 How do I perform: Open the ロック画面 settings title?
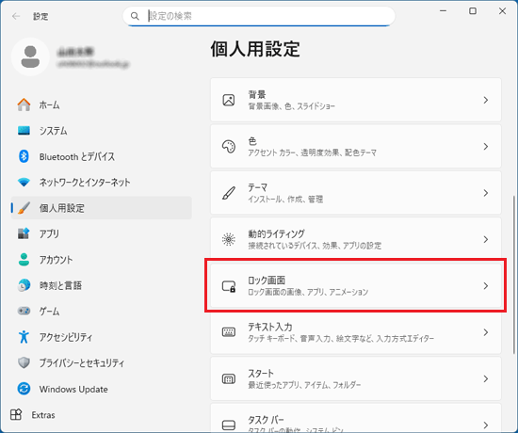pyautogui.click(x=267, y=281)
